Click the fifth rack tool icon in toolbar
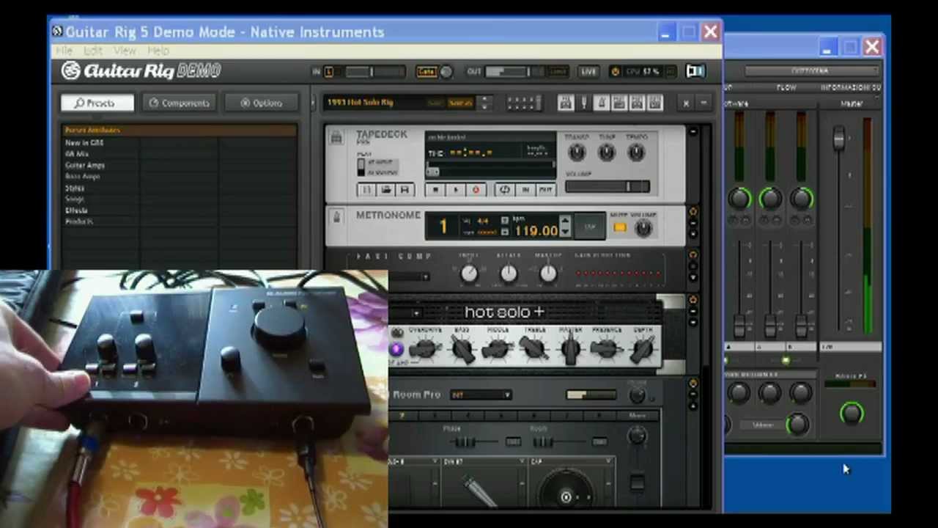Viewport: 938px width, 528px height. (638, 103)
